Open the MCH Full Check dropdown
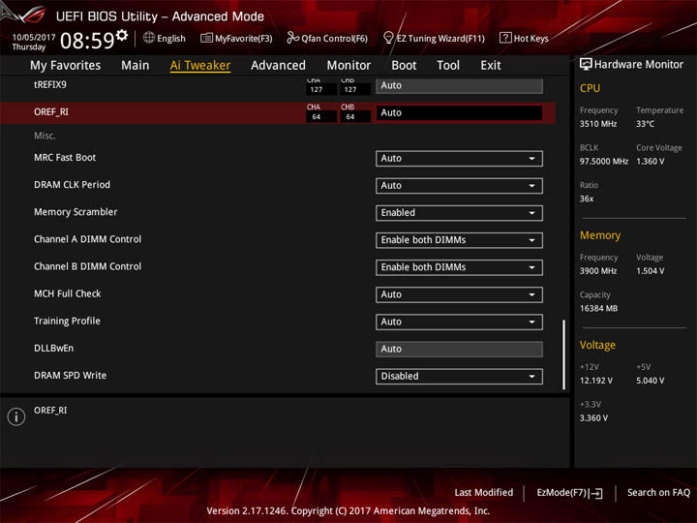This screenshot has height=523, width=697. click(x=459, y=294)
